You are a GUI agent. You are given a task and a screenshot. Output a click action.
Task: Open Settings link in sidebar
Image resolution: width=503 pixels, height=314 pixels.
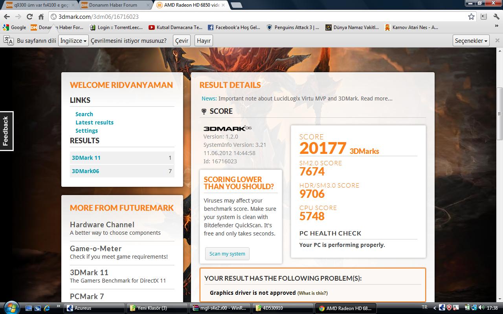point(86,130)
